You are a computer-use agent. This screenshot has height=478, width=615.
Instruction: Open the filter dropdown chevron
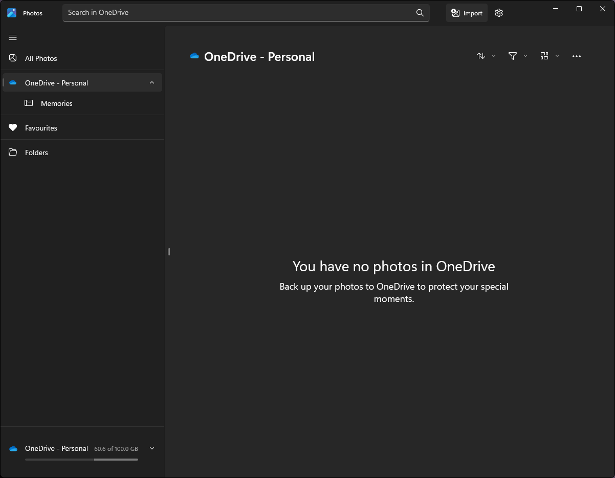(525, 56)
